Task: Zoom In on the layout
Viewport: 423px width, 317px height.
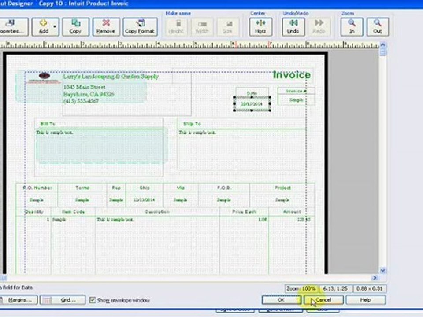Action: click(352, 27)
